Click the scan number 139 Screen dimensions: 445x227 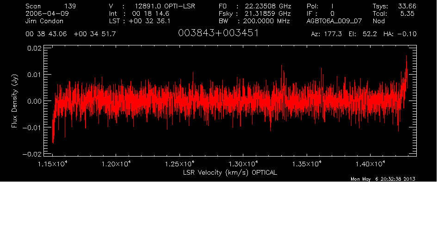pyautogui.click(x=70, y=6)
